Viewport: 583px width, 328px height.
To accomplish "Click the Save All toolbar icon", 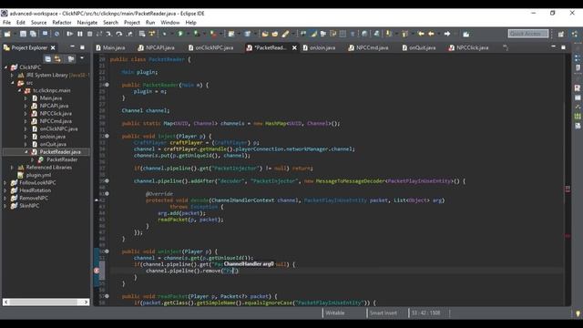I will (x=33, y=34).
